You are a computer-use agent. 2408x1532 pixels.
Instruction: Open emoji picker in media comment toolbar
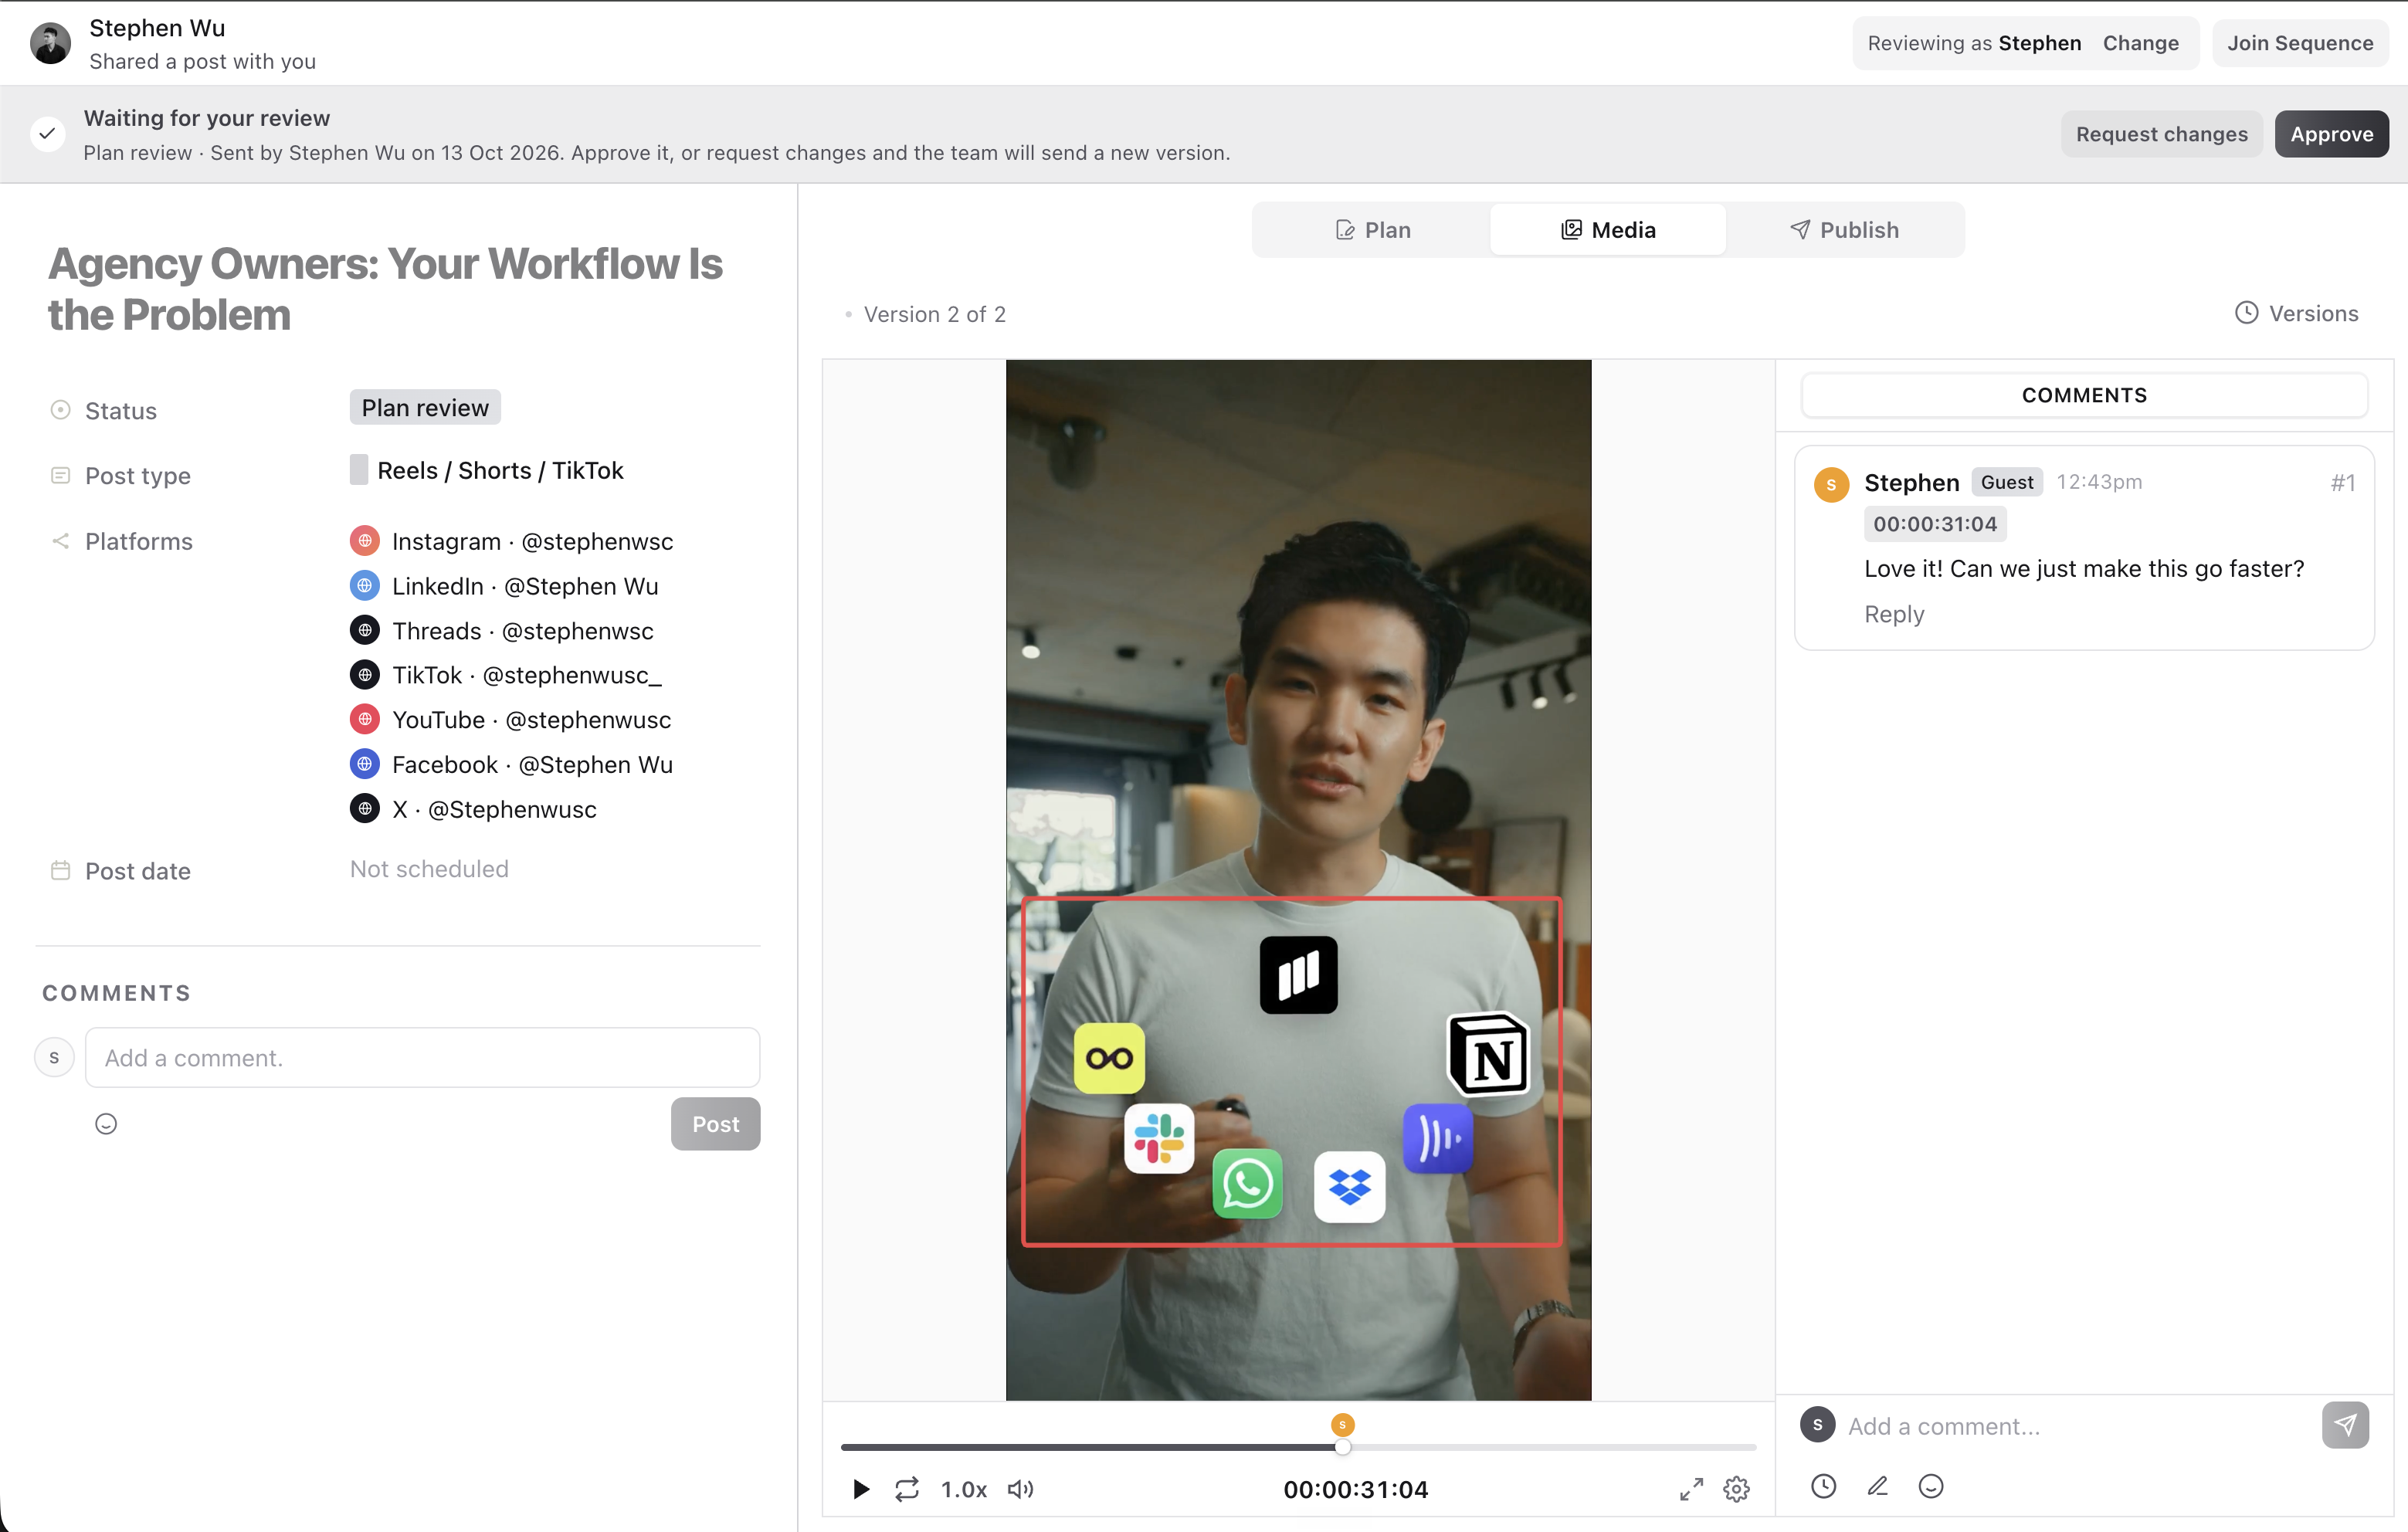click(x=1931, y=1486)
